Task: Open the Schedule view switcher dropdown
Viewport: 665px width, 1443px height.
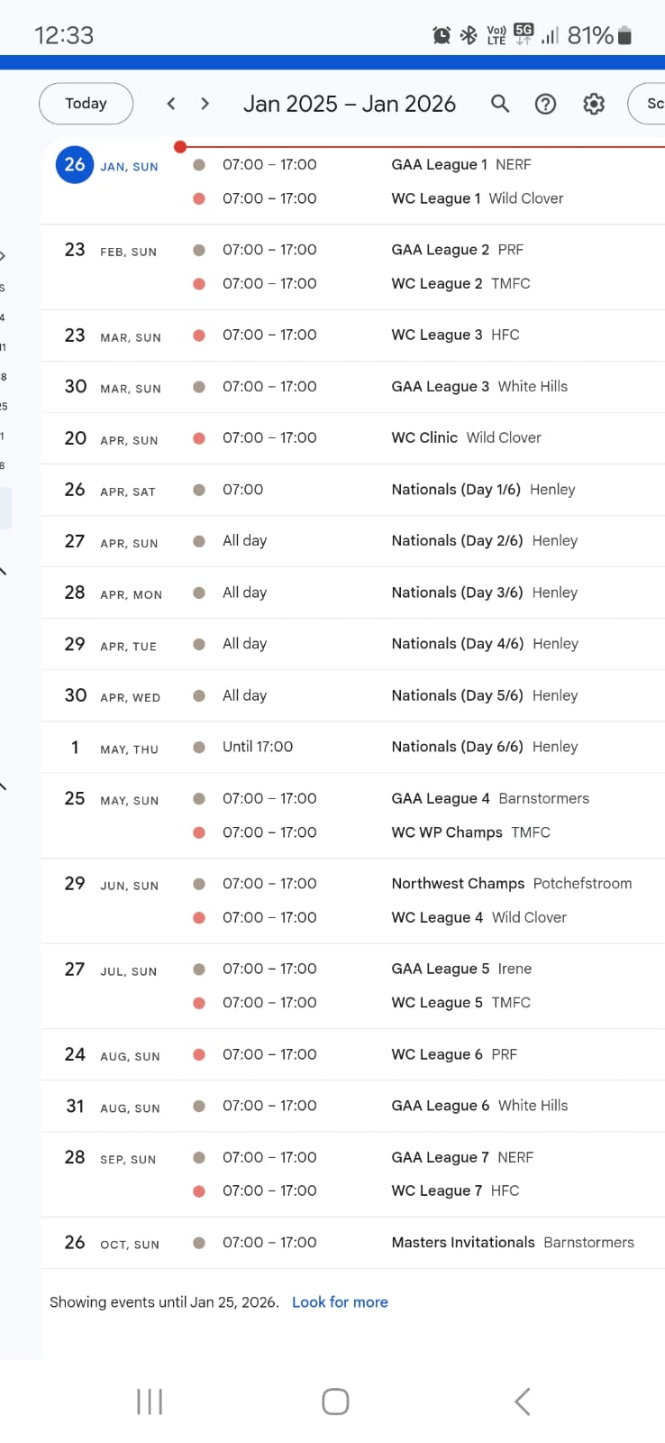Action: click(649, 104)
